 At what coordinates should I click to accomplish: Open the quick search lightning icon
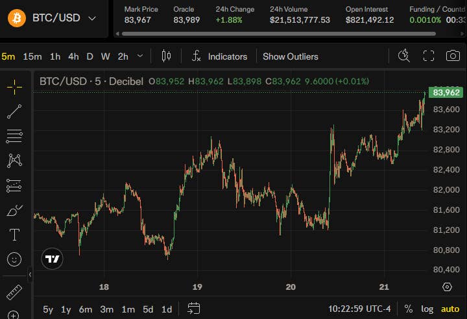point(404,56)
